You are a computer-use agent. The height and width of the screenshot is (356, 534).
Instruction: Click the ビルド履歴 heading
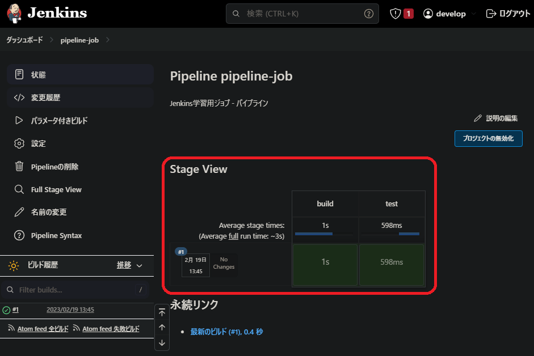click(x=43, y=265)
